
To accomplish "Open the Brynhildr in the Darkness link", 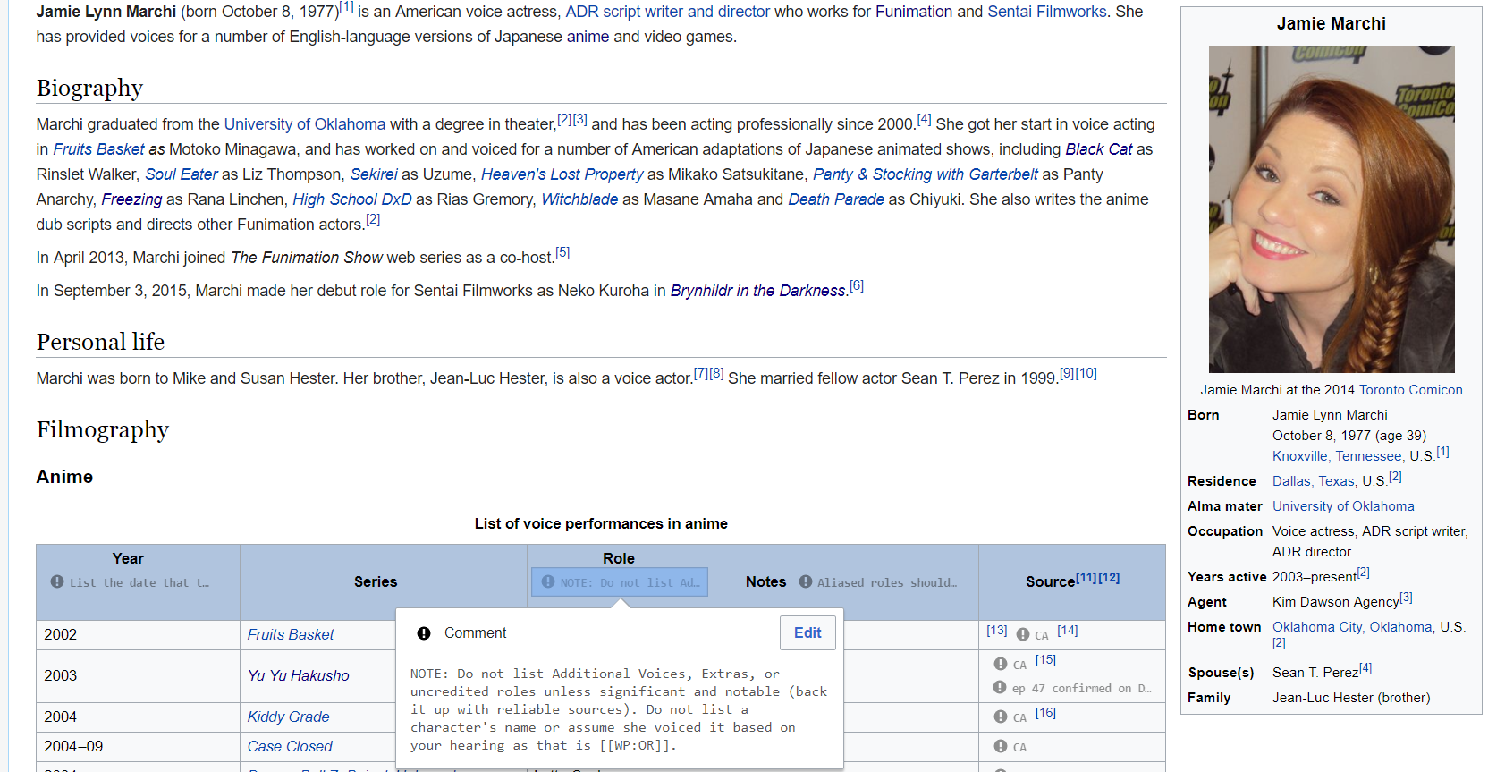I will [758, 291].
